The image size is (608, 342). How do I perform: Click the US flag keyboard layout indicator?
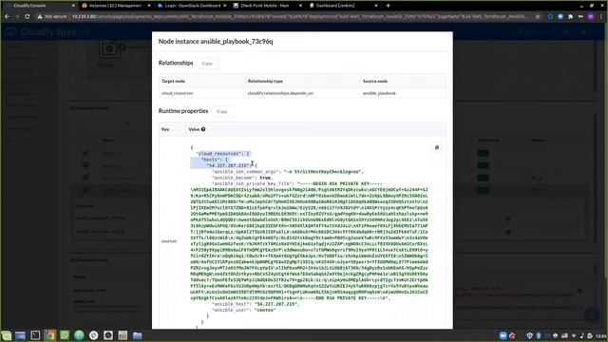tap(564, 335)
